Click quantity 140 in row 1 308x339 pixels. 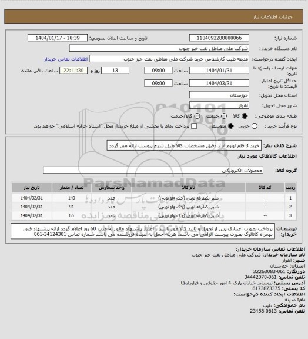click(72, 198)
